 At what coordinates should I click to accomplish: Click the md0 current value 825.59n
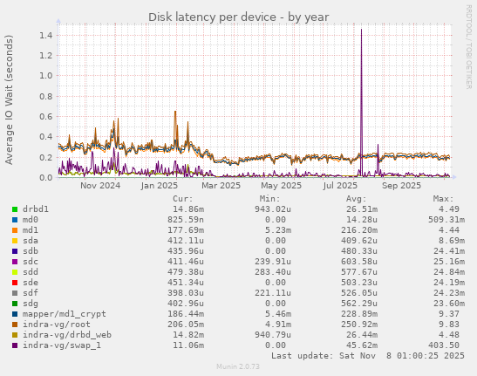click(186, 220)
